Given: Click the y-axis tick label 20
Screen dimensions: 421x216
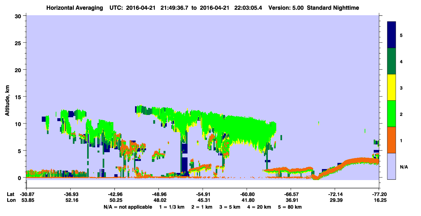Looking at the screenshot, I should 18,70.
